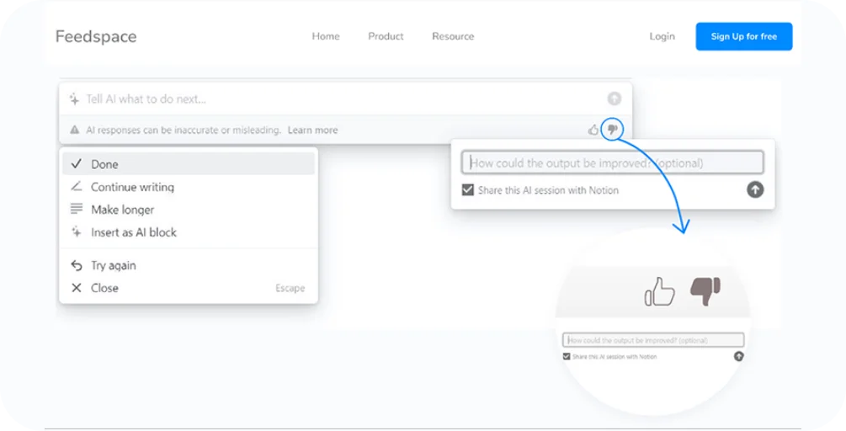Toggle the small checkbox in magnified circle
Viewport: 846px width, 431px height.
click(566, 357)
